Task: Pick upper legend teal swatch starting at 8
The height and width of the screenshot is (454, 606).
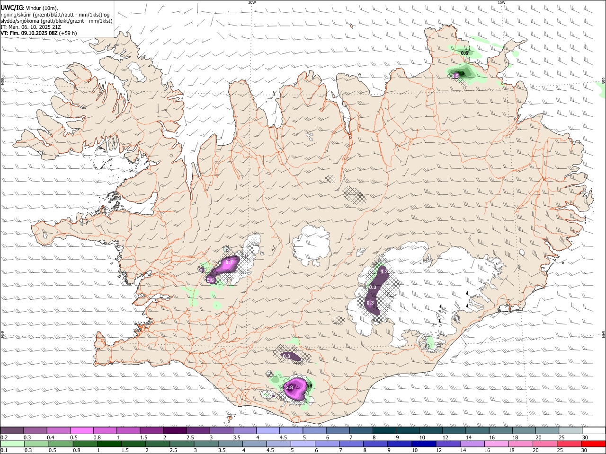Action: tap(384, 431)
